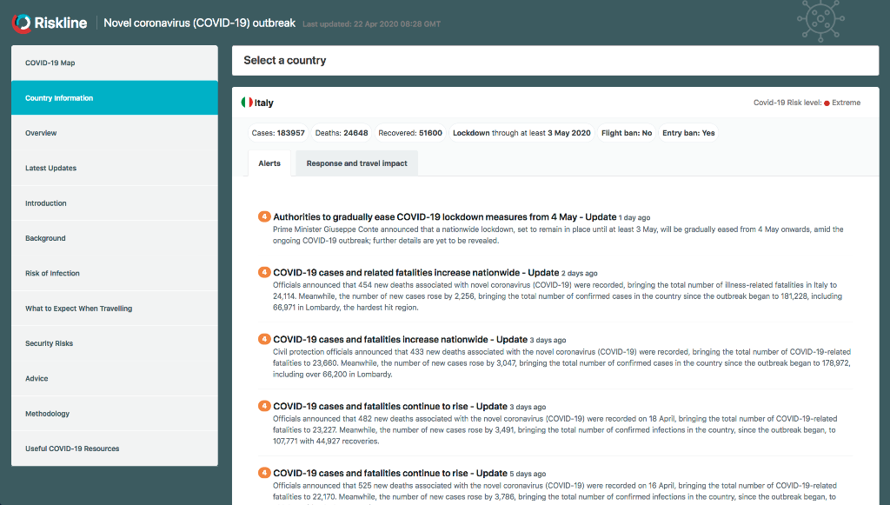Open Latest Updates from the sidebar
890x505 pixels.
[x=114, y=168]
